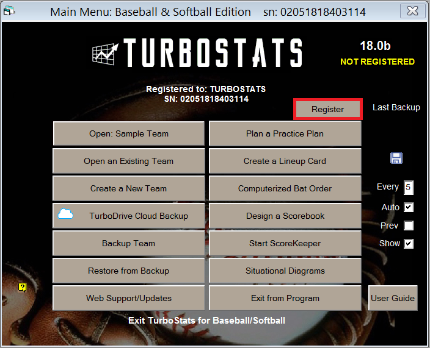Select Create a New Team

tap(129, 188)
